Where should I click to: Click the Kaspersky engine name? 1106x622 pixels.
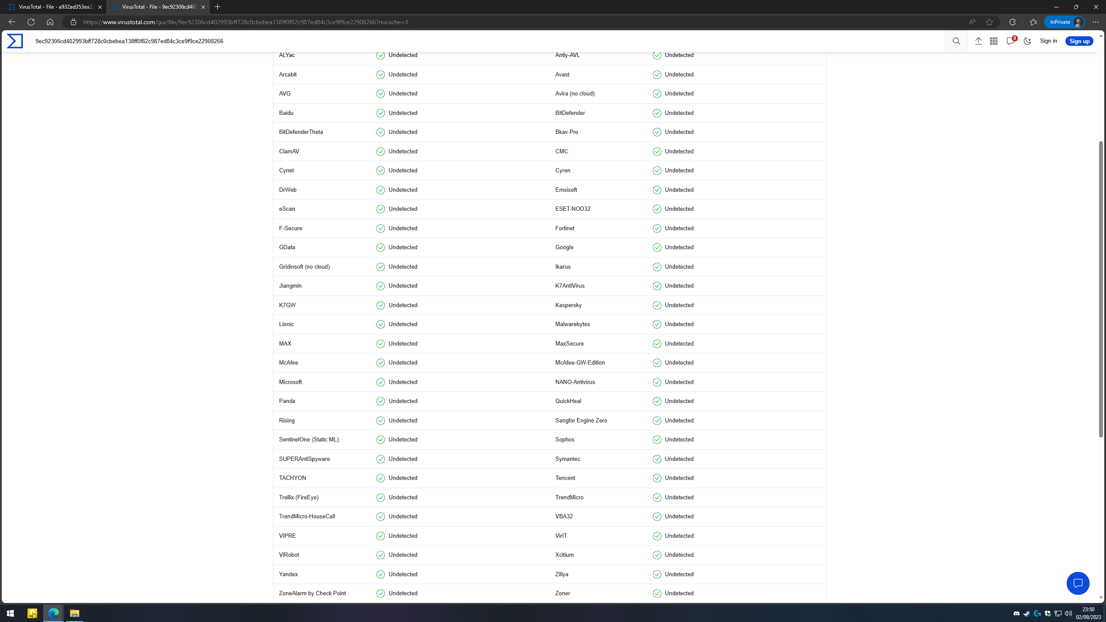coord(569,305)
